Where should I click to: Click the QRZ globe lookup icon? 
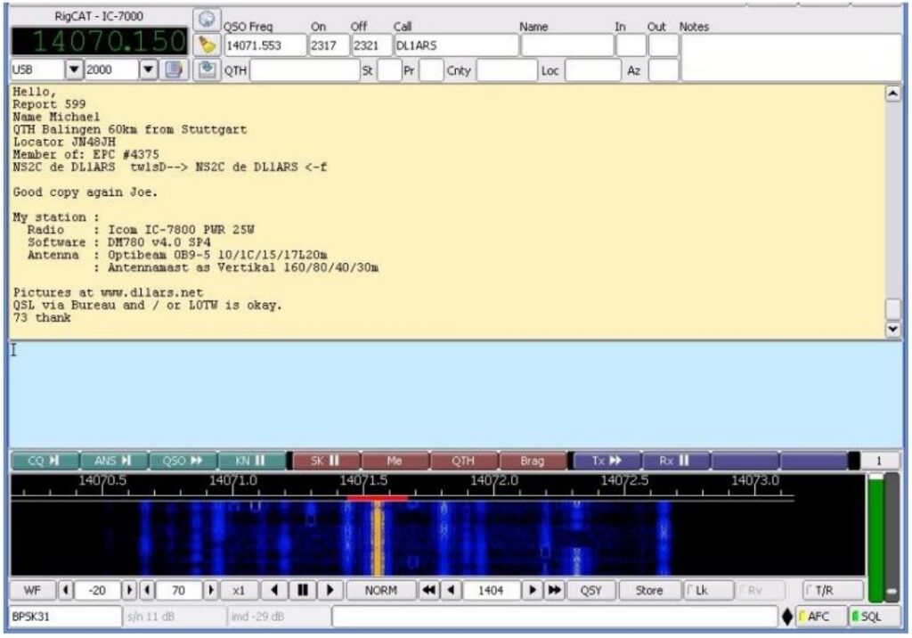pyautogui.click(x=207, y=20)
